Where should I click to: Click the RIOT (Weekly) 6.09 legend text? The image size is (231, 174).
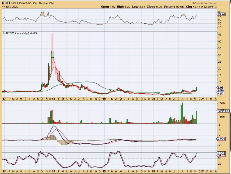pyautogui.click(x=22, y=33)
